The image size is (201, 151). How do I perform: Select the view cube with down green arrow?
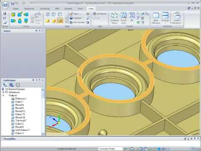[26, 21]
